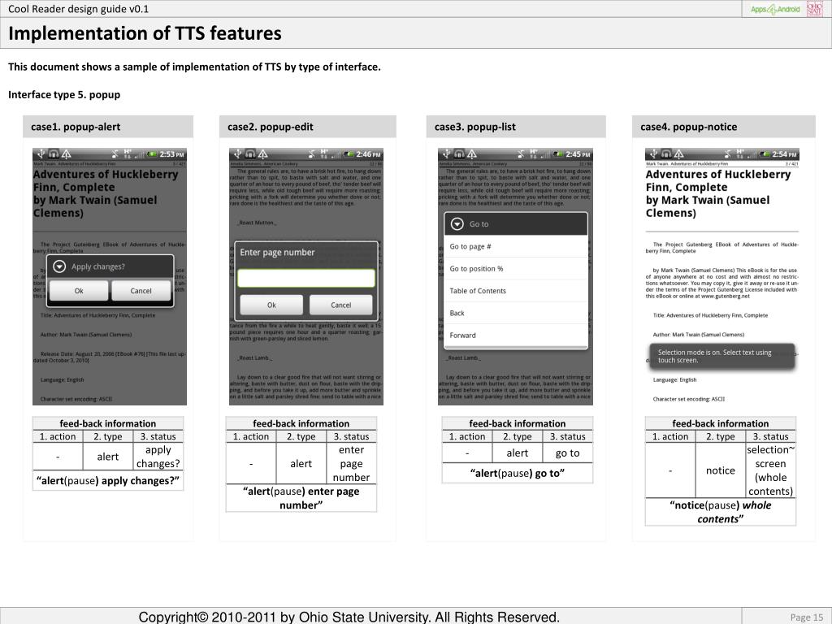The height and width of the screenshot is (624, 832).
Task: Click battery icon in case2 phone status bar
Action: [349, 154]
